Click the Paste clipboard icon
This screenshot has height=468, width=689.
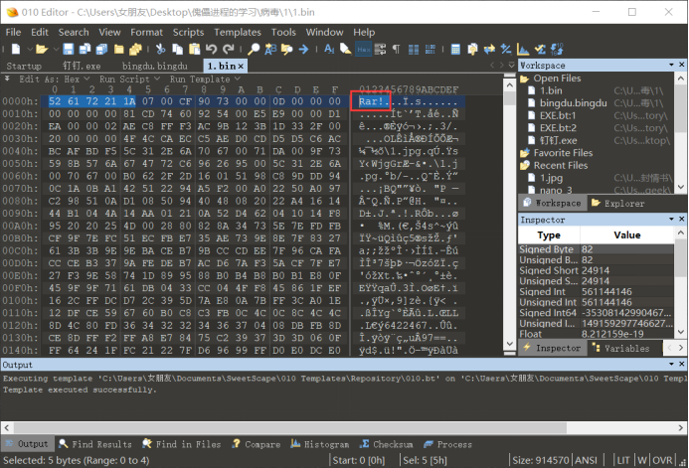coord(194,49)
